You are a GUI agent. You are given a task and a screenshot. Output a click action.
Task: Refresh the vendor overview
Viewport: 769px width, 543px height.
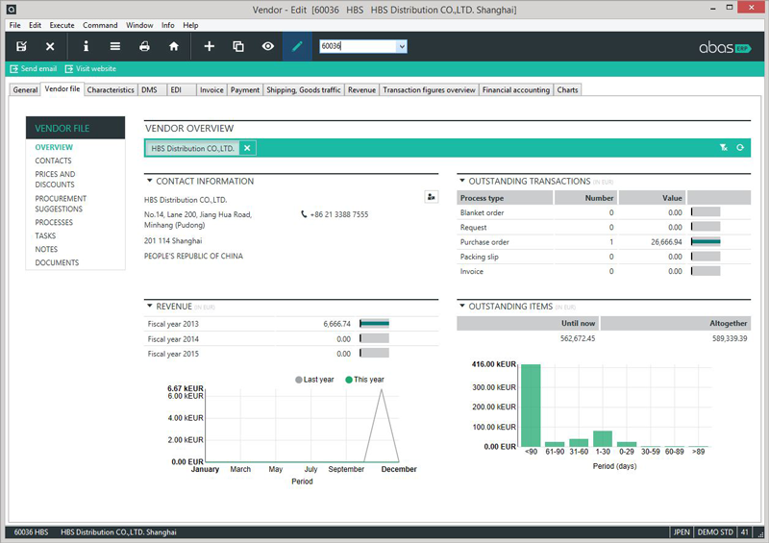(x=740, y=148)
